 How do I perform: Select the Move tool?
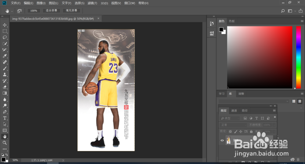5,25
